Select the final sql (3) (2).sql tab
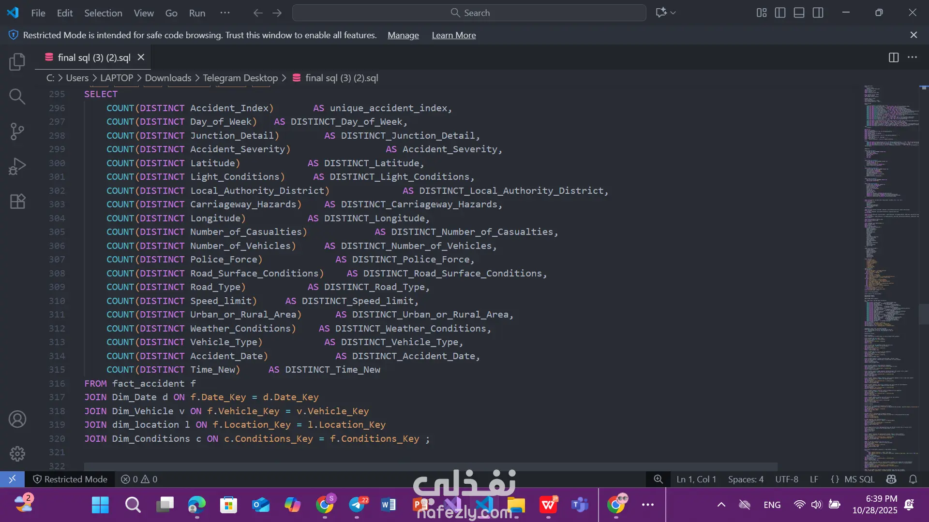The height and width of the screenshot is (522, 929). coord(94,58)
